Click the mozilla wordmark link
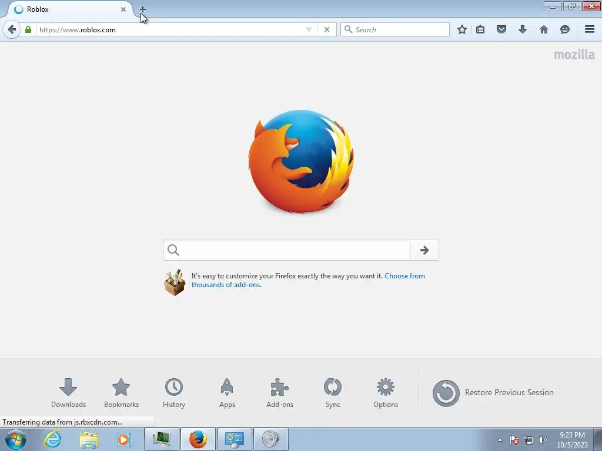This screenshot has height=451, width=602. point(574,55)
